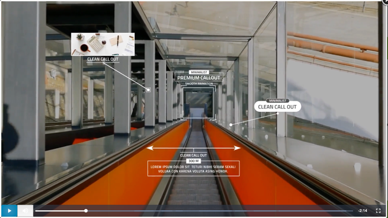Image resolution: width=388 pixels, height=218 pixels.
Task: Click the CLEAN CALL OUT label under the thumbnail
Action: (x=103, y=59)
